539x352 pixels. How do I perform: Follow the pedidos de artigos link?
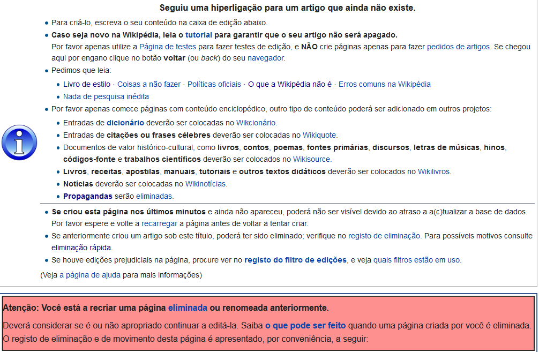coord(458,47)
